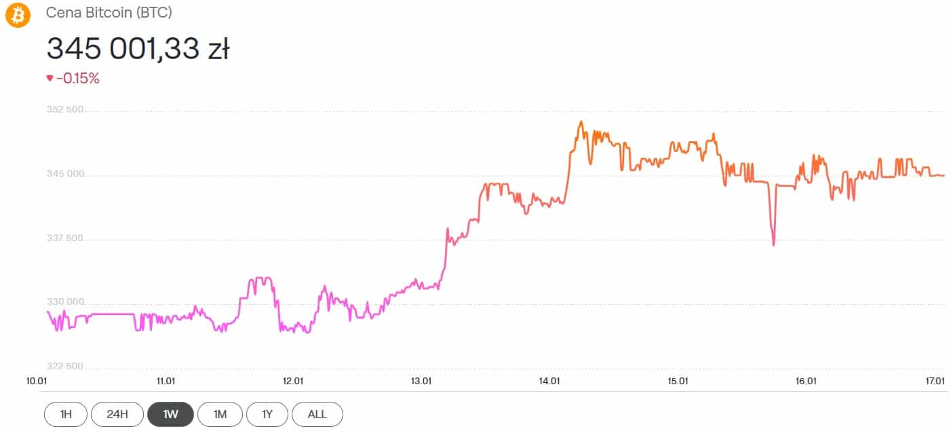This screenshot has width=949, height=433.
Task: Click the chart's highest orange peak
Action: [x=581, y=123]
